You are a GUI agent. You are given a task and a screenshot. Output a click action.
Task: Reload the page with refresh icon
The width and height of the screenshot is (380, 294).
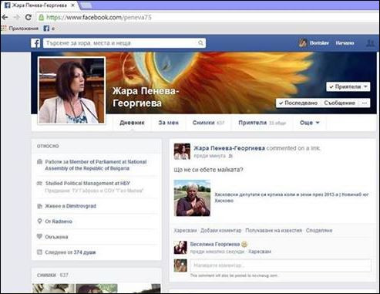click(29, 18)
